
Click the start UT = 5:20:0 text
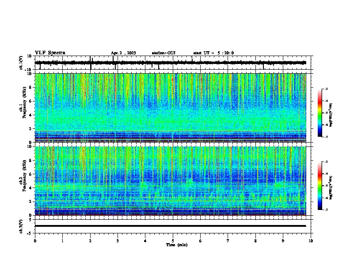click(213, 53)
